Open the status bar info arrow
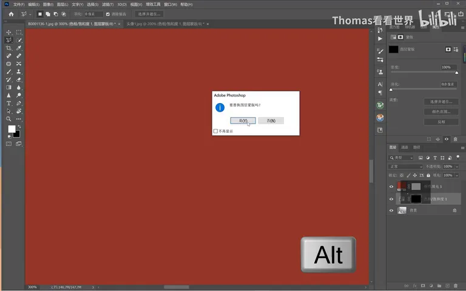 93,287
